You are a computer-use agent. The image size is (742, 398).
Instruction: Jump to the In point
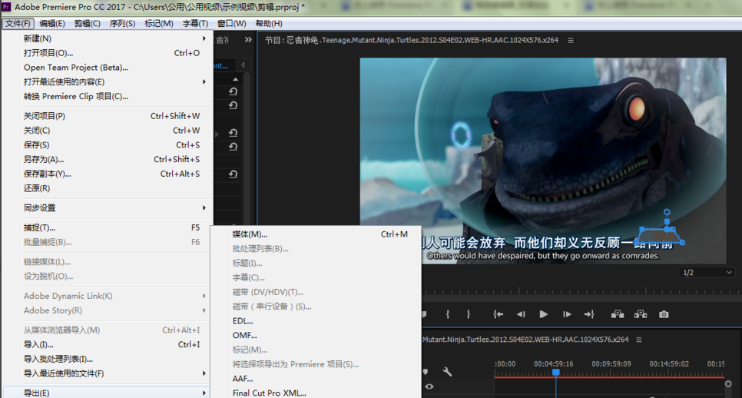coord(499,314)
